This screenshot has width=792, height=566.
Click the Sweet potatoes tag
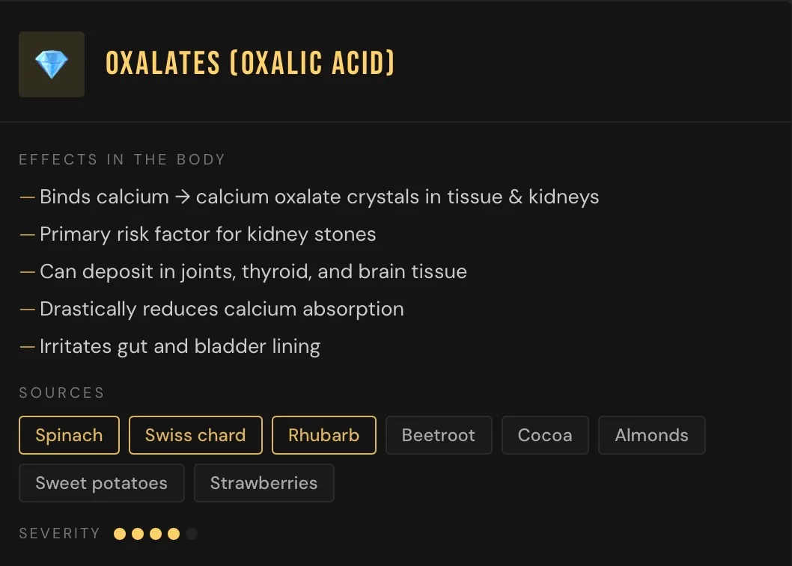click(x=102, y=483)
